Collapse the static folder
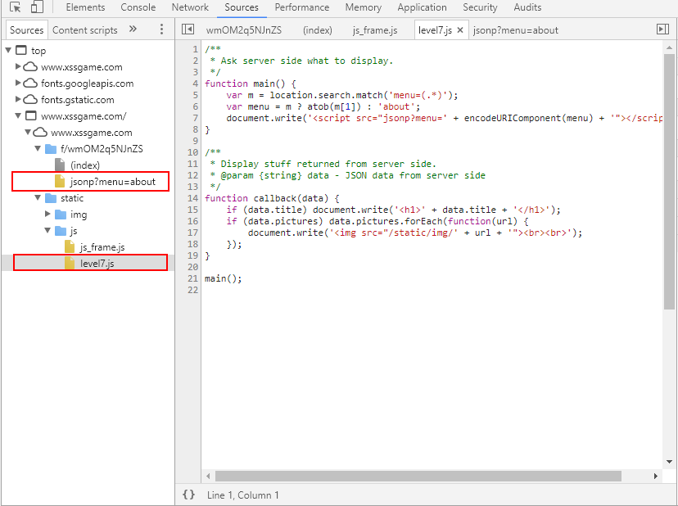This screenshot has height=506, width=678. tap(38, 198)
